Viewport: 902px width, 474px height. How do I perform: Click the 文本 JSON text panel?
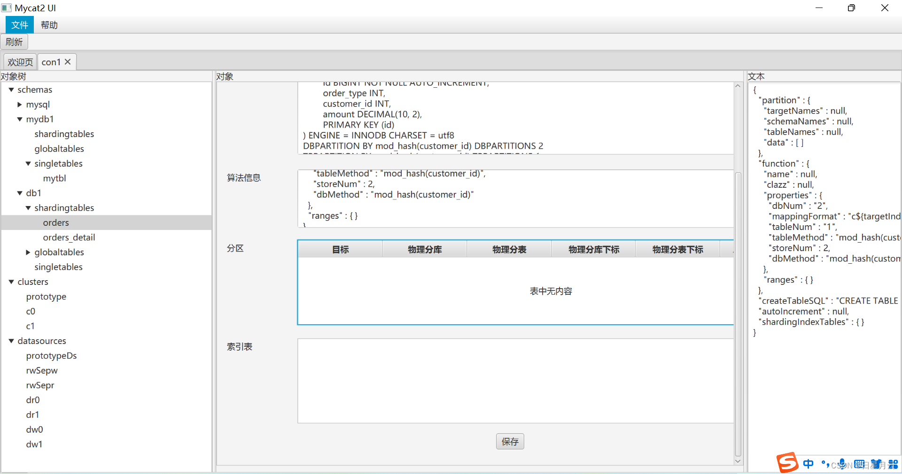point(824,277)
